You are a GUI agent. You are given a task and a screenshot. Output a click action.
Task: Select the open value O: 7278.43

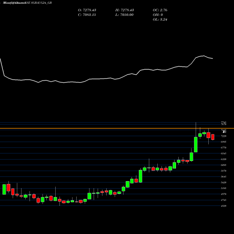(87, 10)
